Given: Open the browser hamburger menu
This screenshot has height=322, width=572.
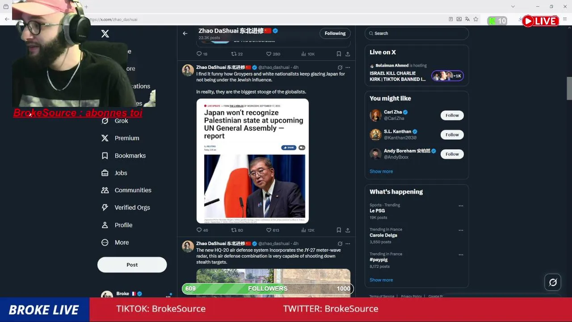Looking at the screenshot, I should [x=565, y=19].
